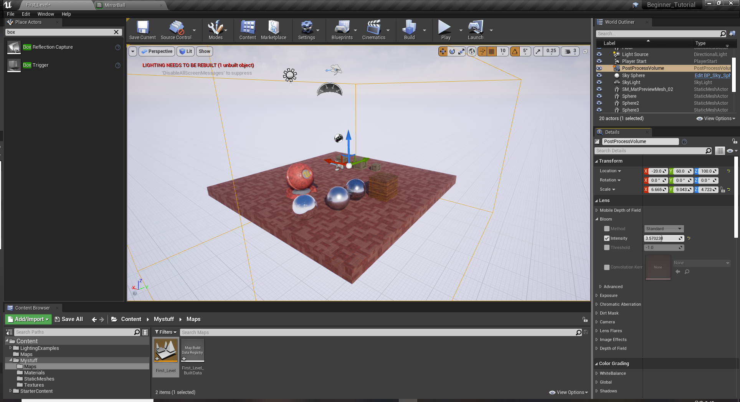Screen dimensions: 740x402
Task: Collapse the Color Grading category
Action: click(x=596, y=364)
